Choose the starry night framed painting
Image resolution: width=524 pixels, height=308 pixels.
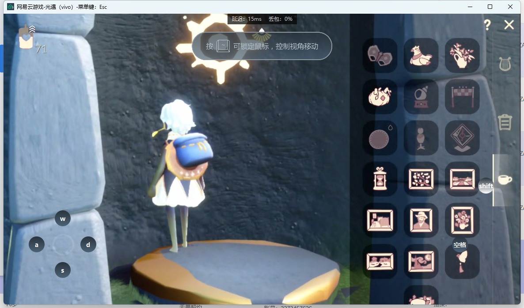tap(421, 262)
